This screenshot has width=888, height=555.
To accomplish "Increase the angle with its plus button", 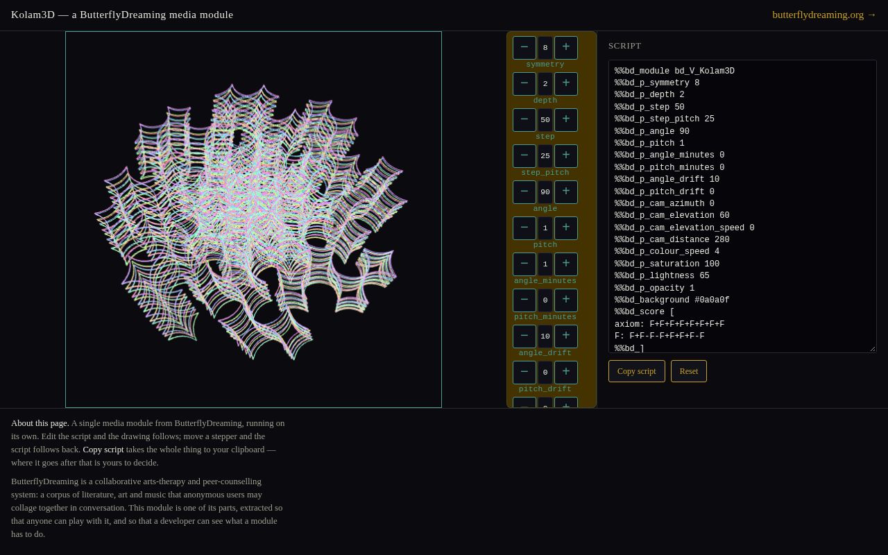I will (x=566, y=192).
